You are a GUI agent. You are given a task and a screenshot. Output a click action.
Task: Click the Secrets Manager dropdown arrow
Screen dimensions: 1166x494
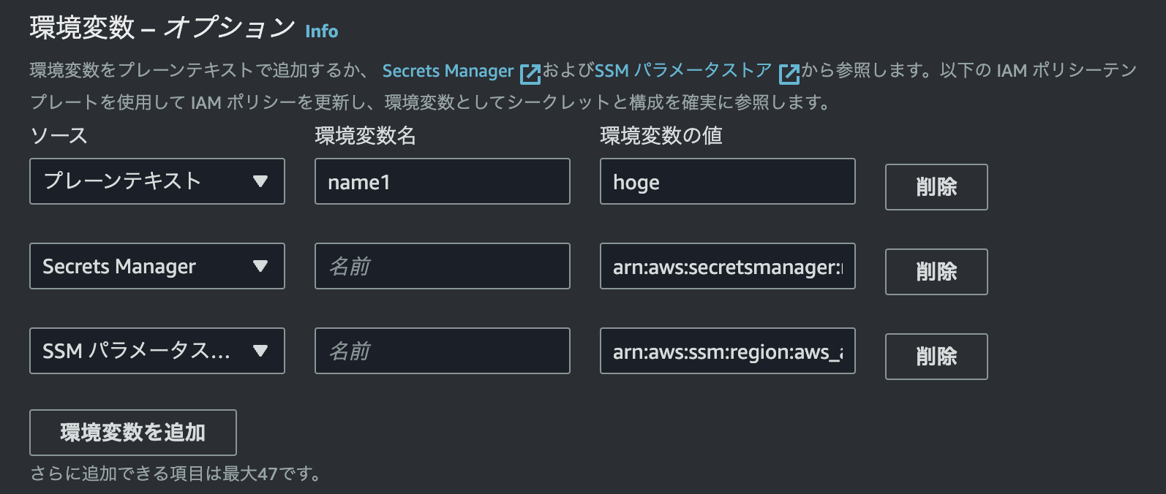260,266
